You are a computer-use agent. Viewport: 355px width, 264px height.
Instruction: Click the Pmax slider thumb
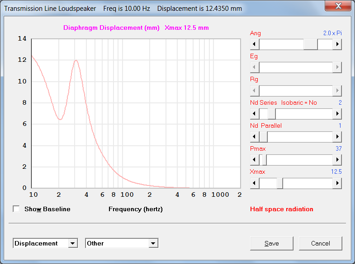264,160
